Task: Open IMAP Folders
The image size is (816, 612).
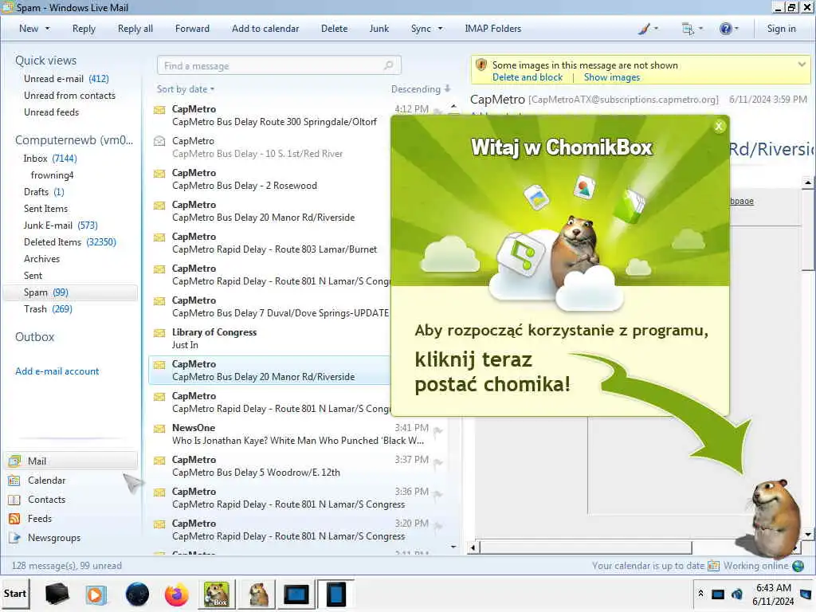Action: click(492, 29)
